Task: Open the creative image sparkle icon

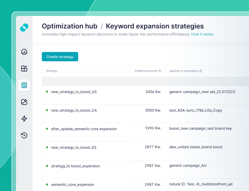Action: (24, 102)
